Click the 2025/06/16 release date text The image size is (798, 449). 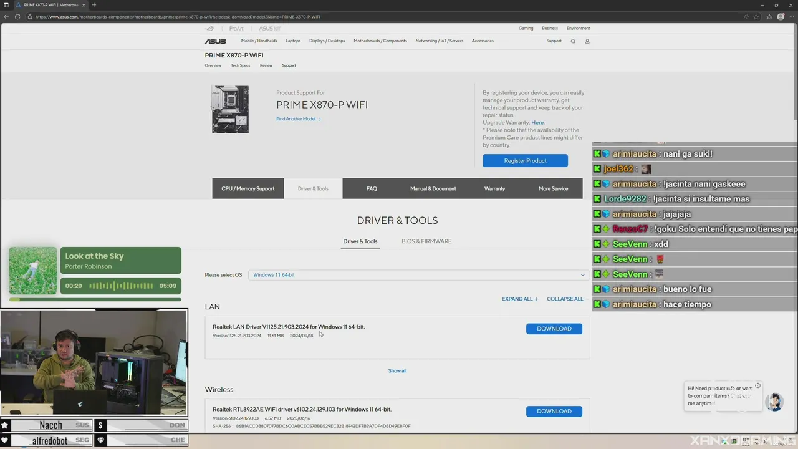tap(299, 418)
